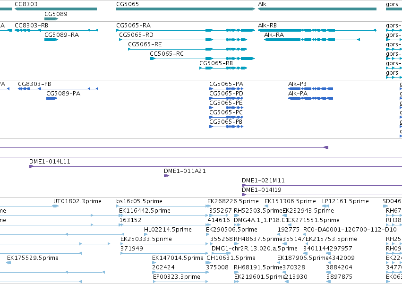The image size is (402, 284).
Task: Select the Alk gene bar
Action: coord(317,9)
